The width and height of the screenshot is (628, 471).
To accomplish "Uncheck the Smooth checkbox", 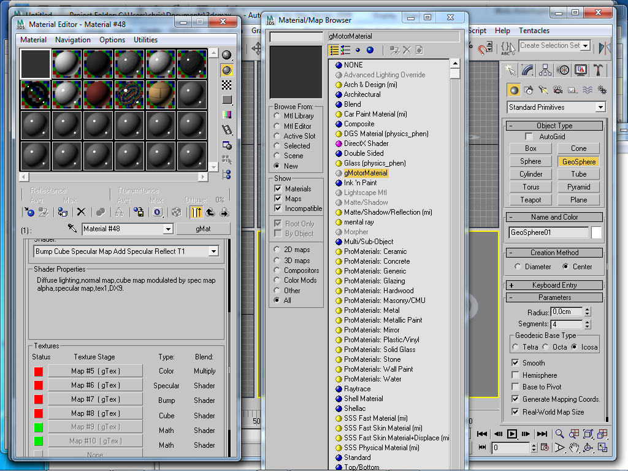I will (515, 363).
